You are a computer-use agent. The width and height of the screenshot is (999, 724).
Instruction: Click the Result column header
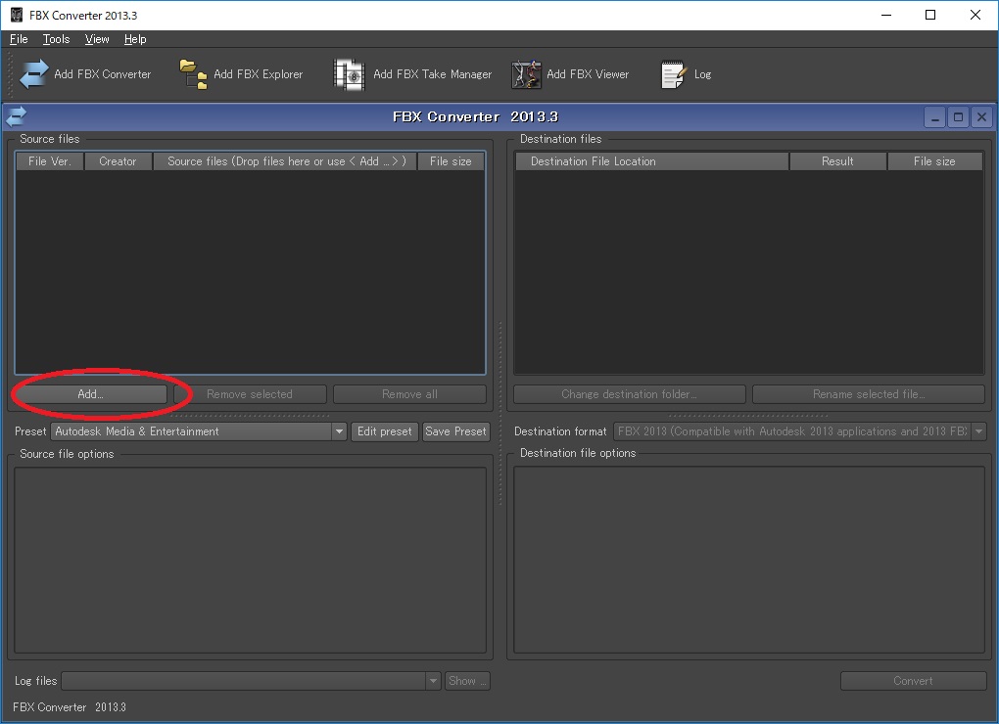pos(837,161)
